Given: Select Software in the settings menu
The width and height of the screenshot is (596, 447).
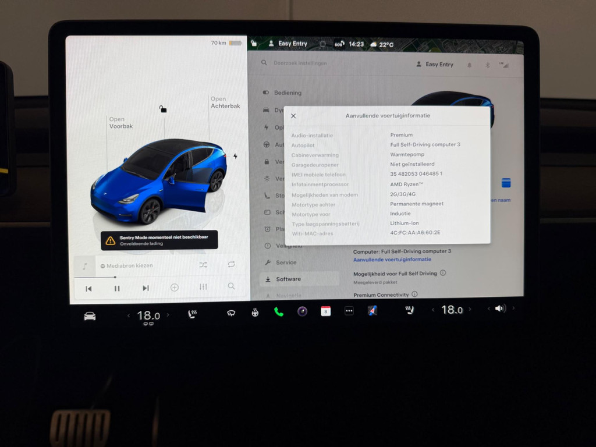Looking at the screenshot, I should [x=288, y=279].
